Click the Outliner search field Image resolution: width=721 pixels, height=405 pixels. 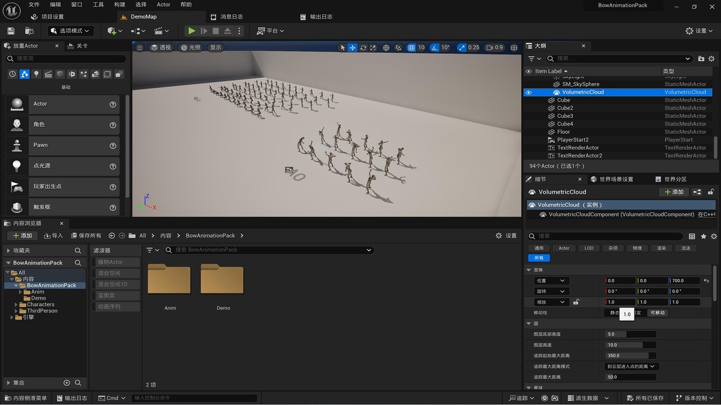(x=620, y=58)
